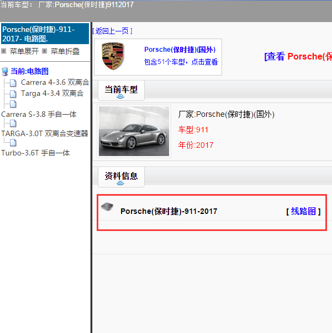Open Porsche(保时捷)(国外) brand link

click(x=180, y=50)
